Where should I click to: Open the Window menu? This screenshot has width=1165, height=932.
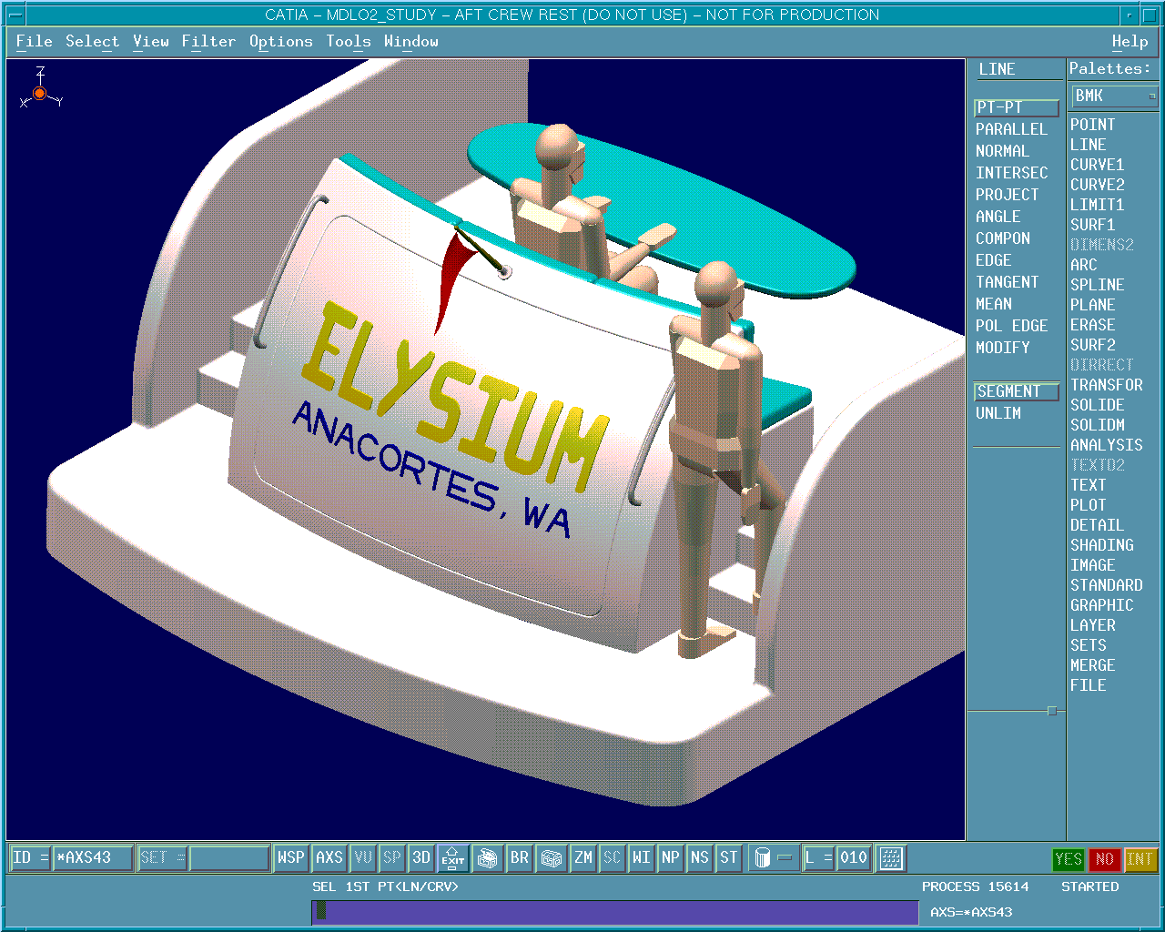(410, 41)
